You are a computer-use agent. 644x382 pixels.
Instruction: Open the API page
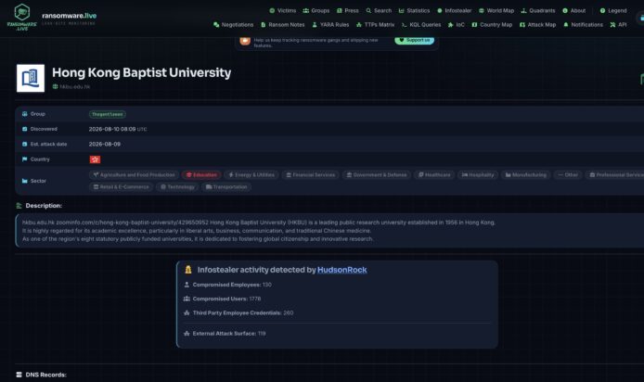tap(618, 25)
